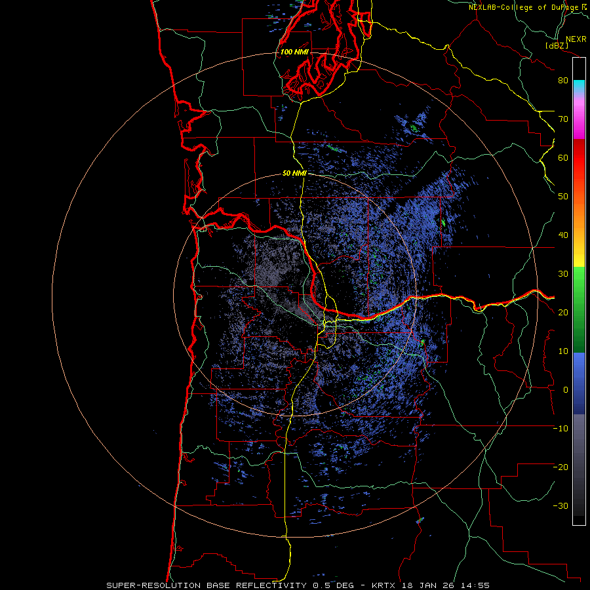Click the -20 dBZ scale value
Viewport: 590px width, 590px height.
pyautogui.click(x=561, y=467)
